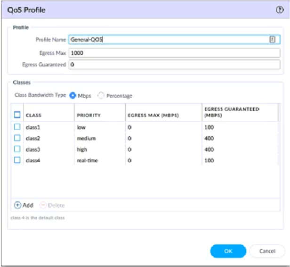This screenshot has height=267, width=290.
Task: Open the class3 class name dropdown
Action: (47, 150)
